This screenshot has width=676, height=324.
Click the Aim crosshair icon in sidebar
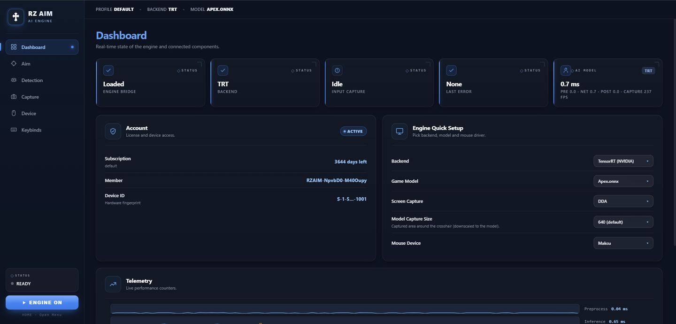tap(14, 63)
